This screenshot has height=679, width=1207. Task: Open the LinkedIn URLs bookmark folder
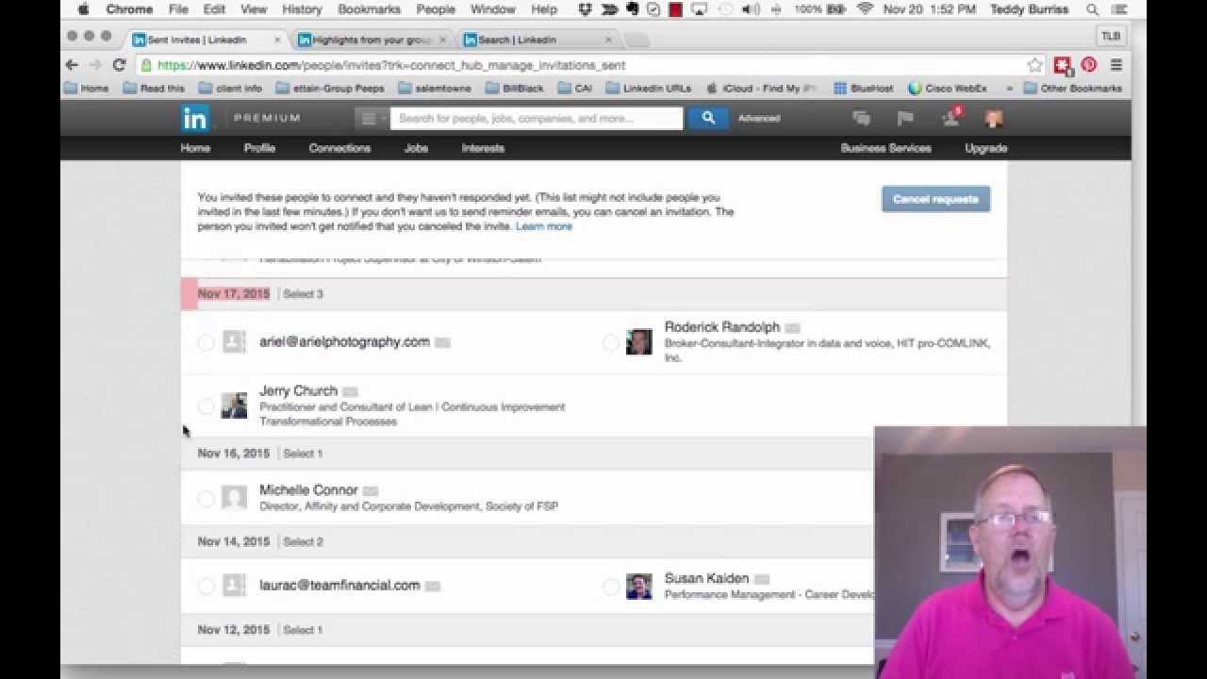(648, 88)
